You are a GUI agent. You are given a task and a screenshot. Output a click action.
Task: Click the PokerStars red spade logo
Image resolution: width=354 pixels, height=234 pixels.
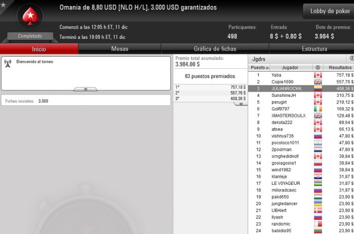tap(30, 16)
